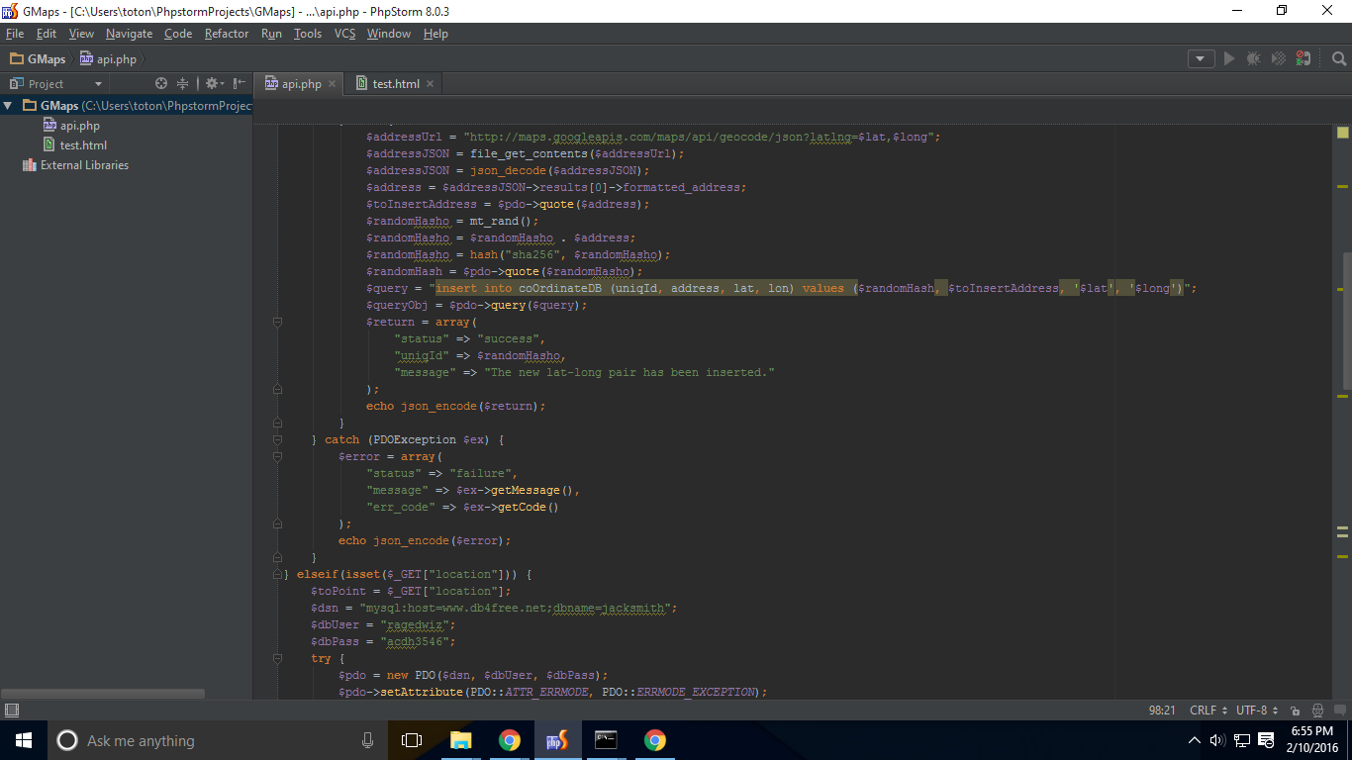This screenshot has height=760, width=1352.
Task: Show hidden system tray icons
Action: pos(1195,740)
